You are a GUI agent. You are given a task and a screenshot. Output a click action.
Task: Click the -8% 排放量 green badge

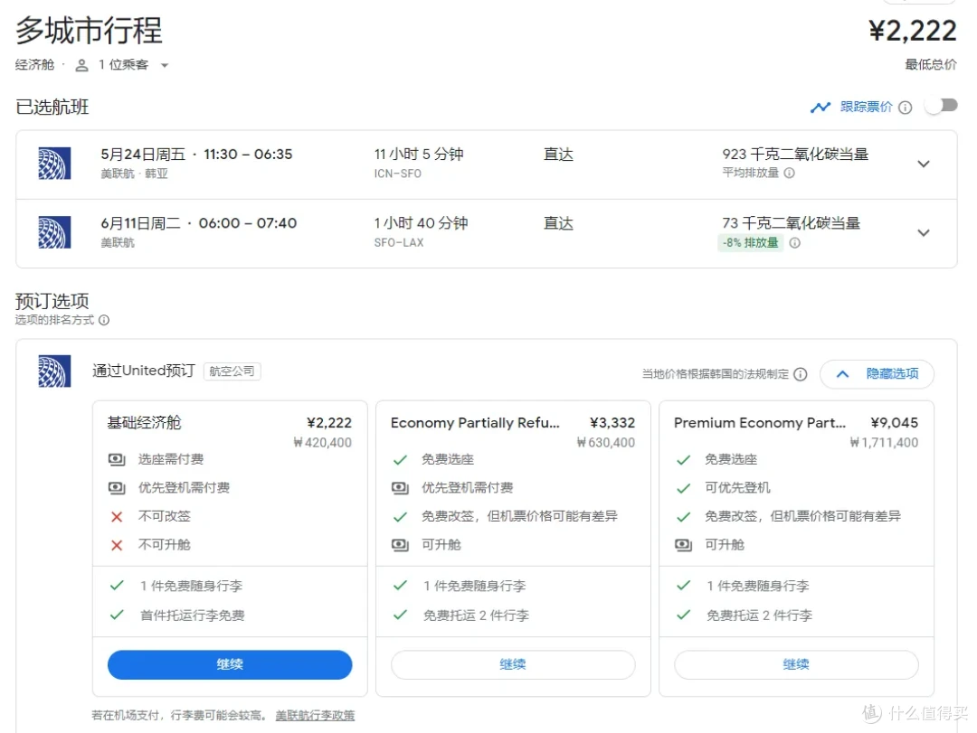coord(751,242)
